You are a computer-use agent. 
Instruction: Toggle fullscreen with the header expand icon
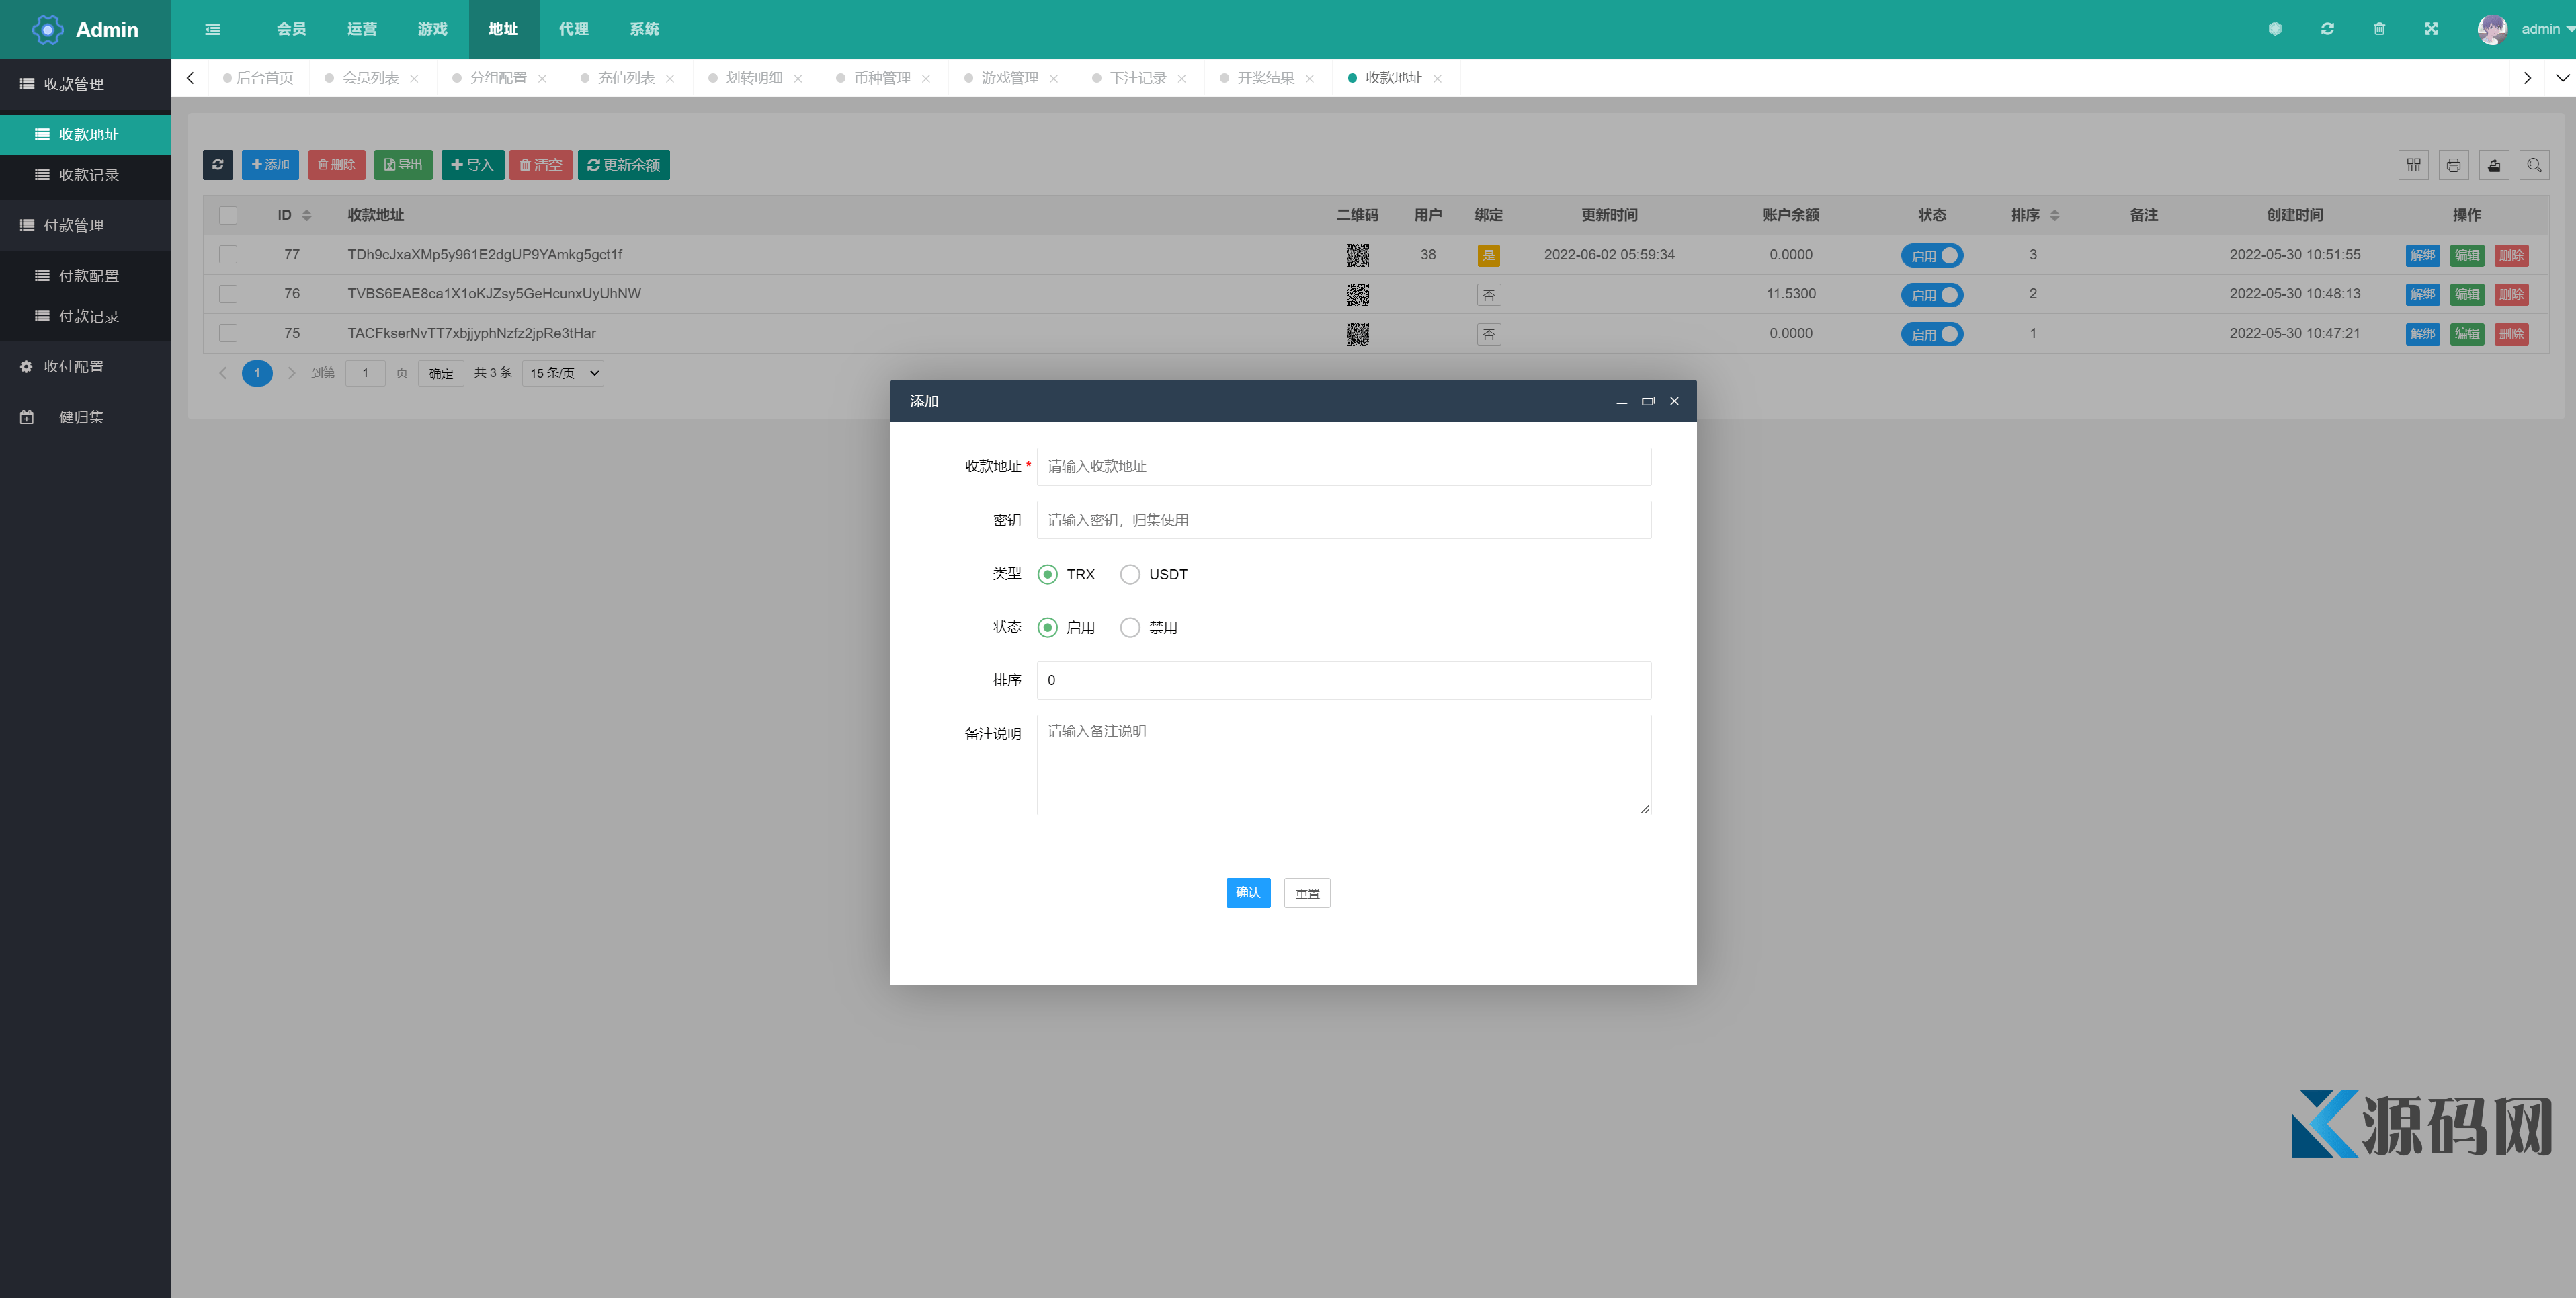[x=2431, y=29]
